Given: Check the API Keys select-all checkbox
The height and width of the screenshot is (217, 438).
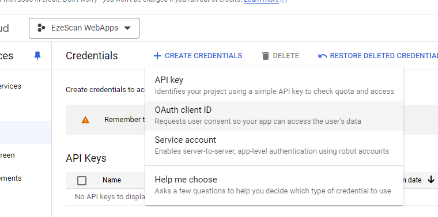Looking at the screenshot, I should click(82, 181).
